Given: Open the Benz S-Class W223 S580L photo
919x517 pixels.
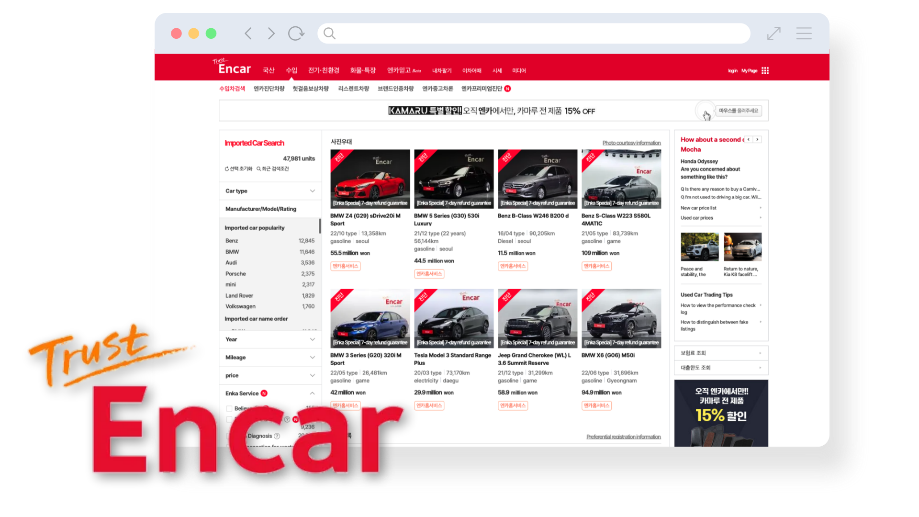Looking at the screenshot, I should click(621, 179).
